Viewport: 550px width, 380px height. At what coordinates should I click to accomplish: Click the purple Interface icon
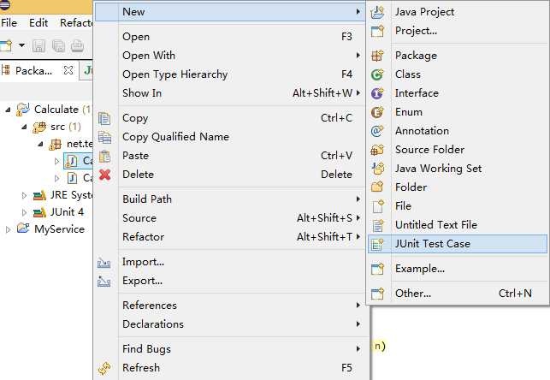377,93
